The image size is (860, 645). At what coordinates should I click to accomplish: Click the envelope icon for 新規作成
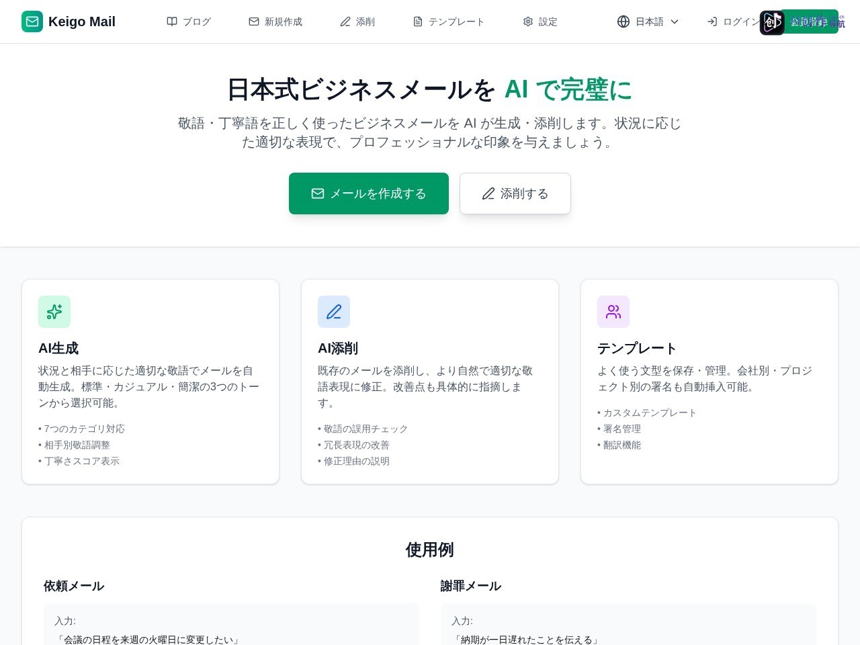[254, 21]
